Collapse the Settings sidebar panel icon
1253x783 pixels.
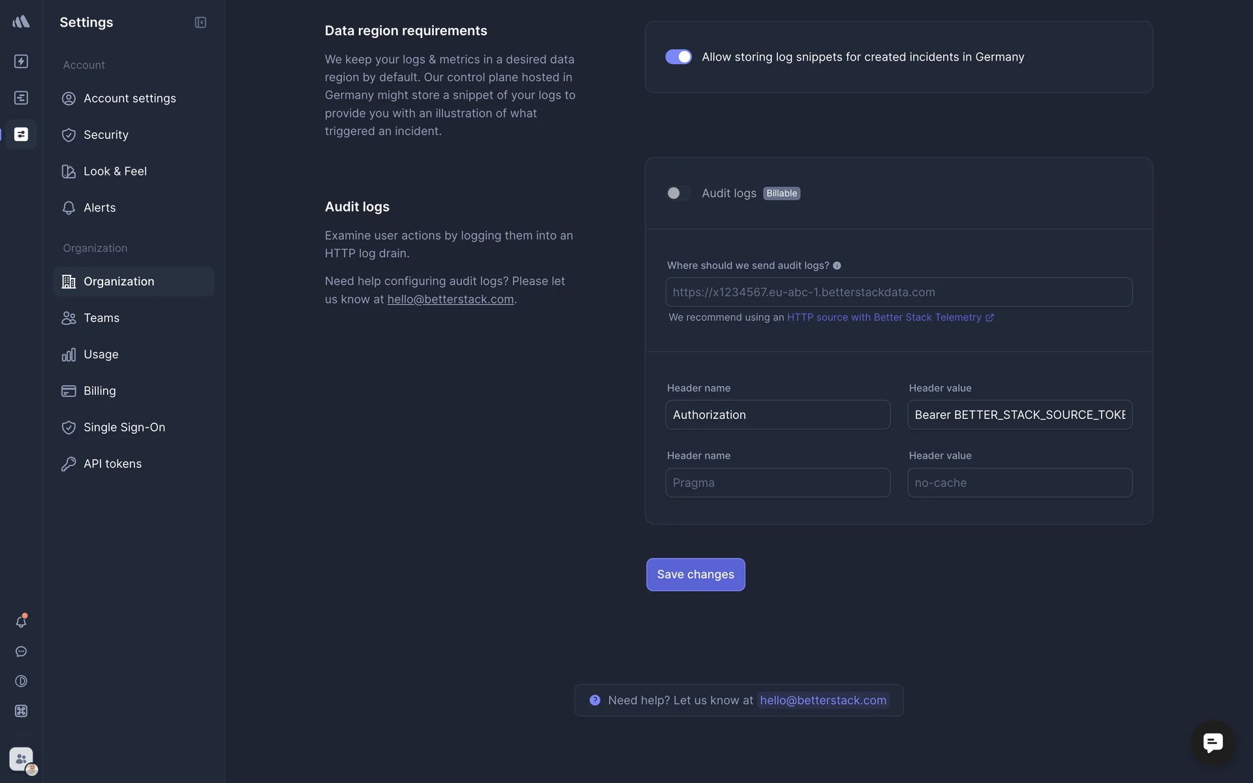click(200, 22)
